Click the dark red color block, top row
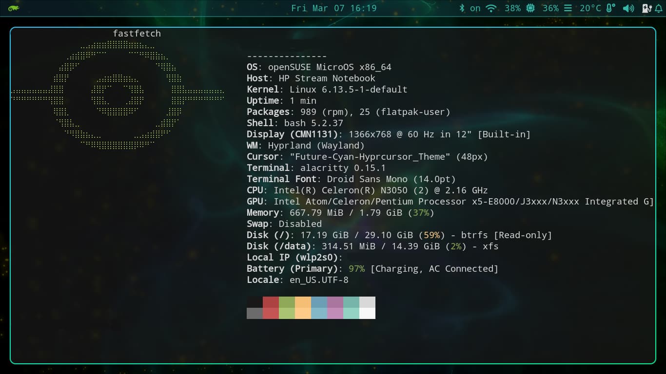Viewport: 666px width, 374px height. (x=271, y=302)
